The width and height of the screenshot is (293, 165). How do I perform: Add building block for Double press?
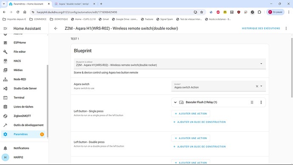pyautogui.click(x=200, y=147)
